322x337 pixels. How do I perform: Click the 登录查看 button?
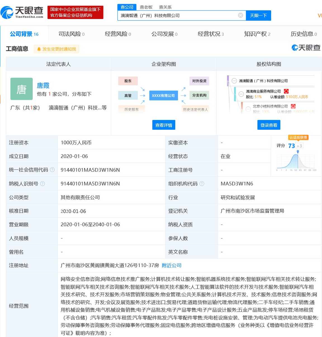[269, 125]
